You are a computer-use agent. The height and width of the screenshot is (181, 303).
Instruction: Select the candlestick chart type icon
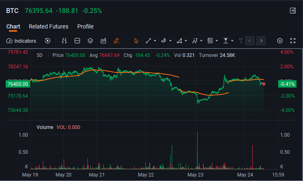pyautogui.click(x=64, y=41)
